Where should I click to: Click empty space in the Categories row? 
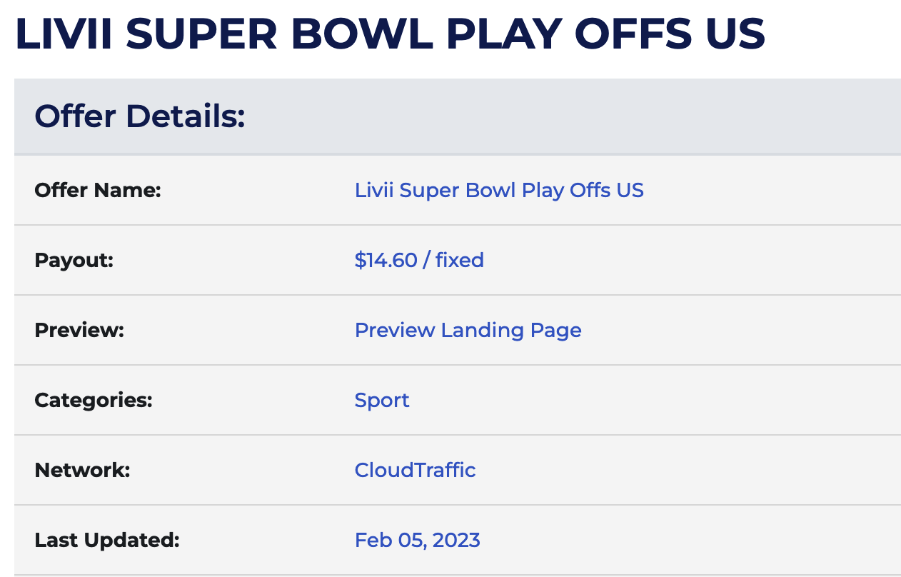click(643, 400)
